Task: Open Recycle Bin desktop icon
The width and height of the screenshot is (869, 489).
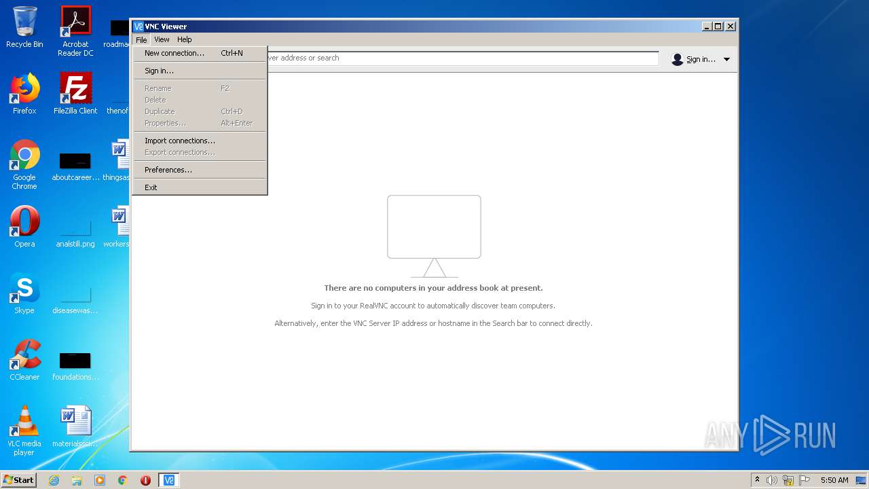Action: tap(24, 27)
